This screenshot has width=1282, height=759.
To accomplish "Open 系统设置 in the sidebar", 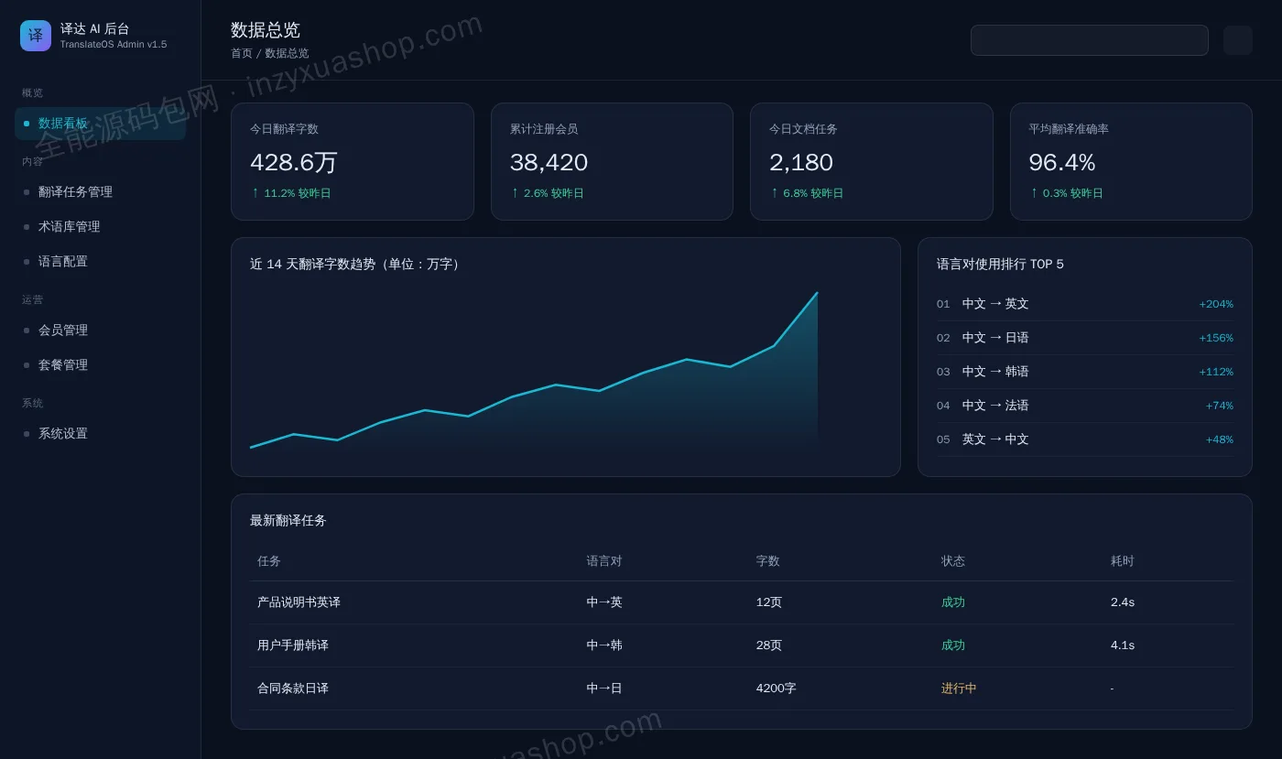I will click(100, 434).
